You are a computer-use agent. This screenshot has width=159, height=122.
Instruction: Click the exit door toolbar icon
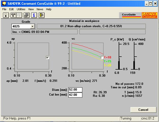(x=42, y=15)
